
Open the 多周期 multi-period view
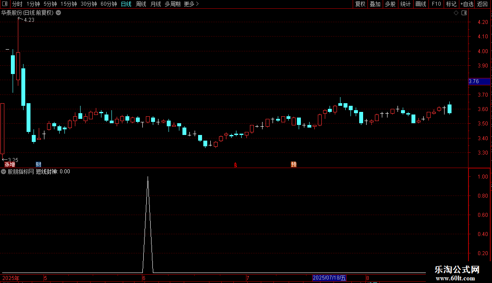pyautogui.click(x=172, y=4)
